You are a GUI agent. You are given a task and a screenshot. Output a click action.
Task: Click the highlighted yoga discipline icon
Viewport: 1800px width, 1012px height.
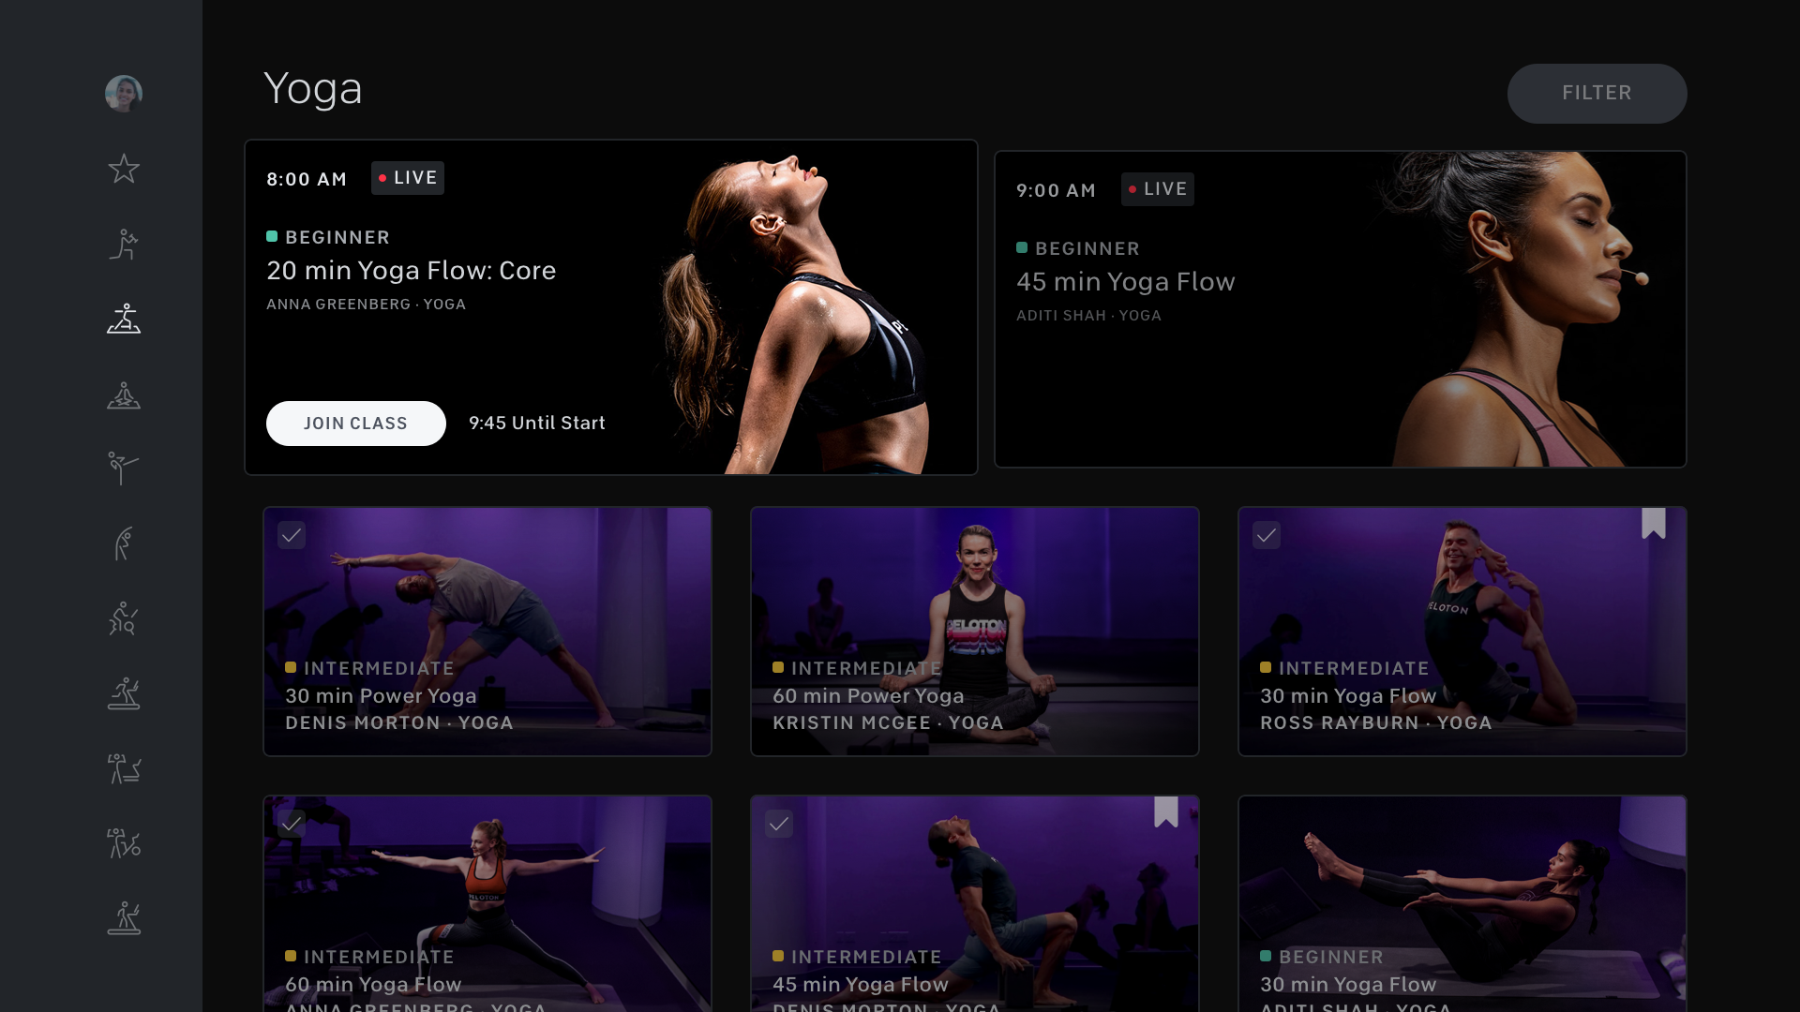[x=123, y=319]
